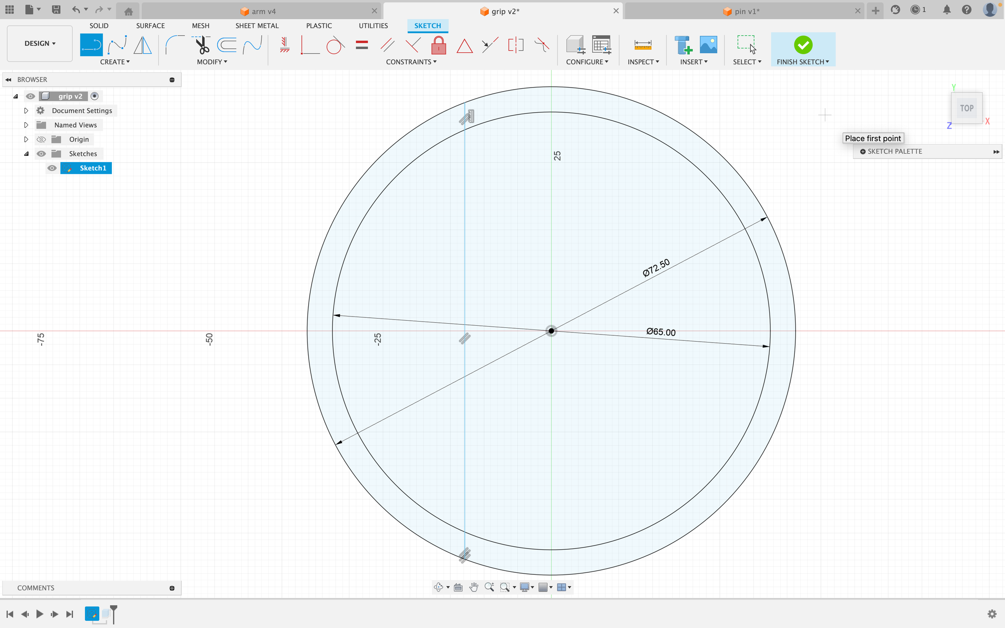Select the Line tool in Create
The width and height of the screenshot is (1005, 628).
tap(91, 45)
